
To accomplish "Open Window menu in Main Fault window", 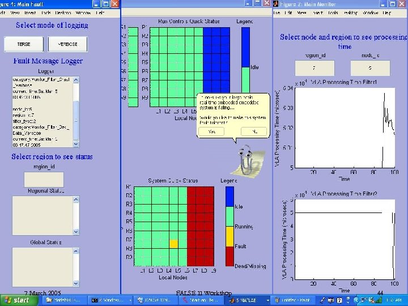I will point(83,12).
